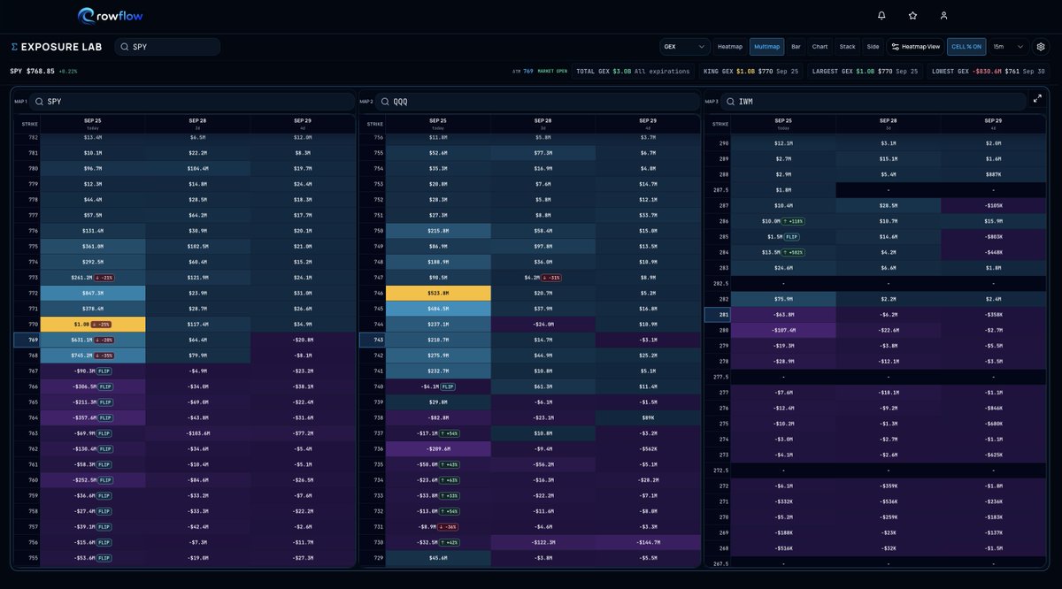Click the -$357.6M cell in SPY map
Image resolution: width=1062 pixels, height=589 pixels.
(x=92, y=417)
